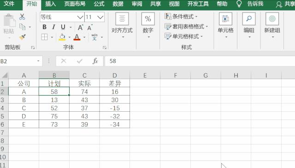Toggle Italic formatting
Viewport: 295px width, 168px height.
pyautogui.click(x=53, y=27)
